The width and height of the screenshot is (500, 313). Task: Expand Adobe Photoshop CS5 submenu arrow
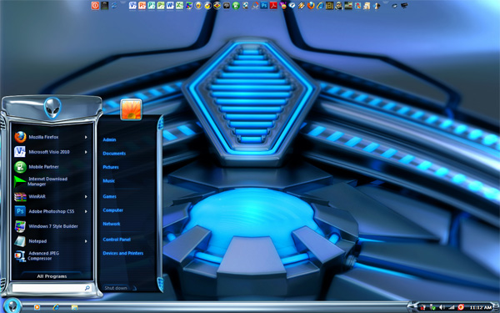(x=86, y=211)
